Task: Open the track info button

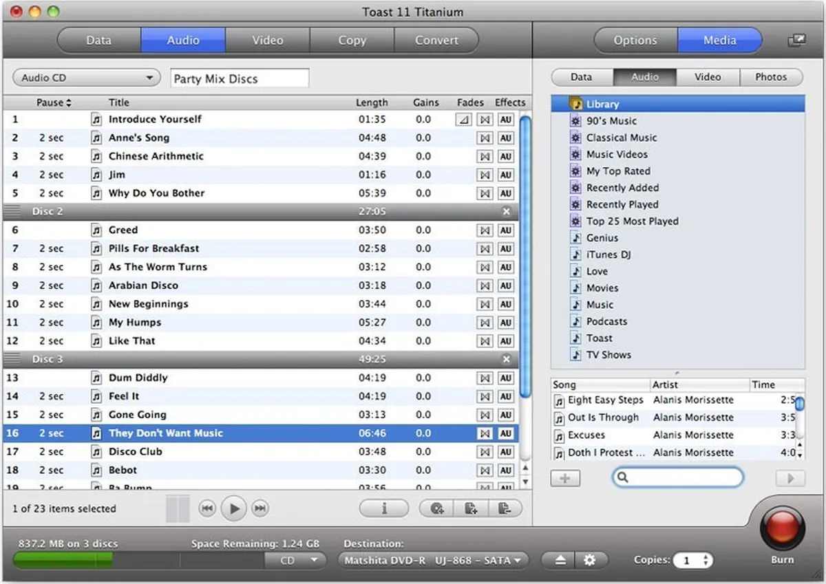Action: click(x=384, y=508)
